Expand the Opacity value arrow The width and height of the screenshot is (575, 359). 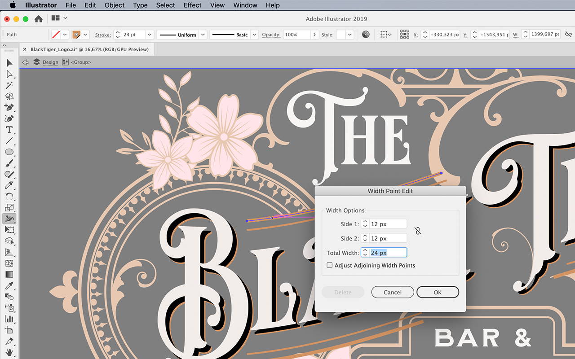[315, 35]
